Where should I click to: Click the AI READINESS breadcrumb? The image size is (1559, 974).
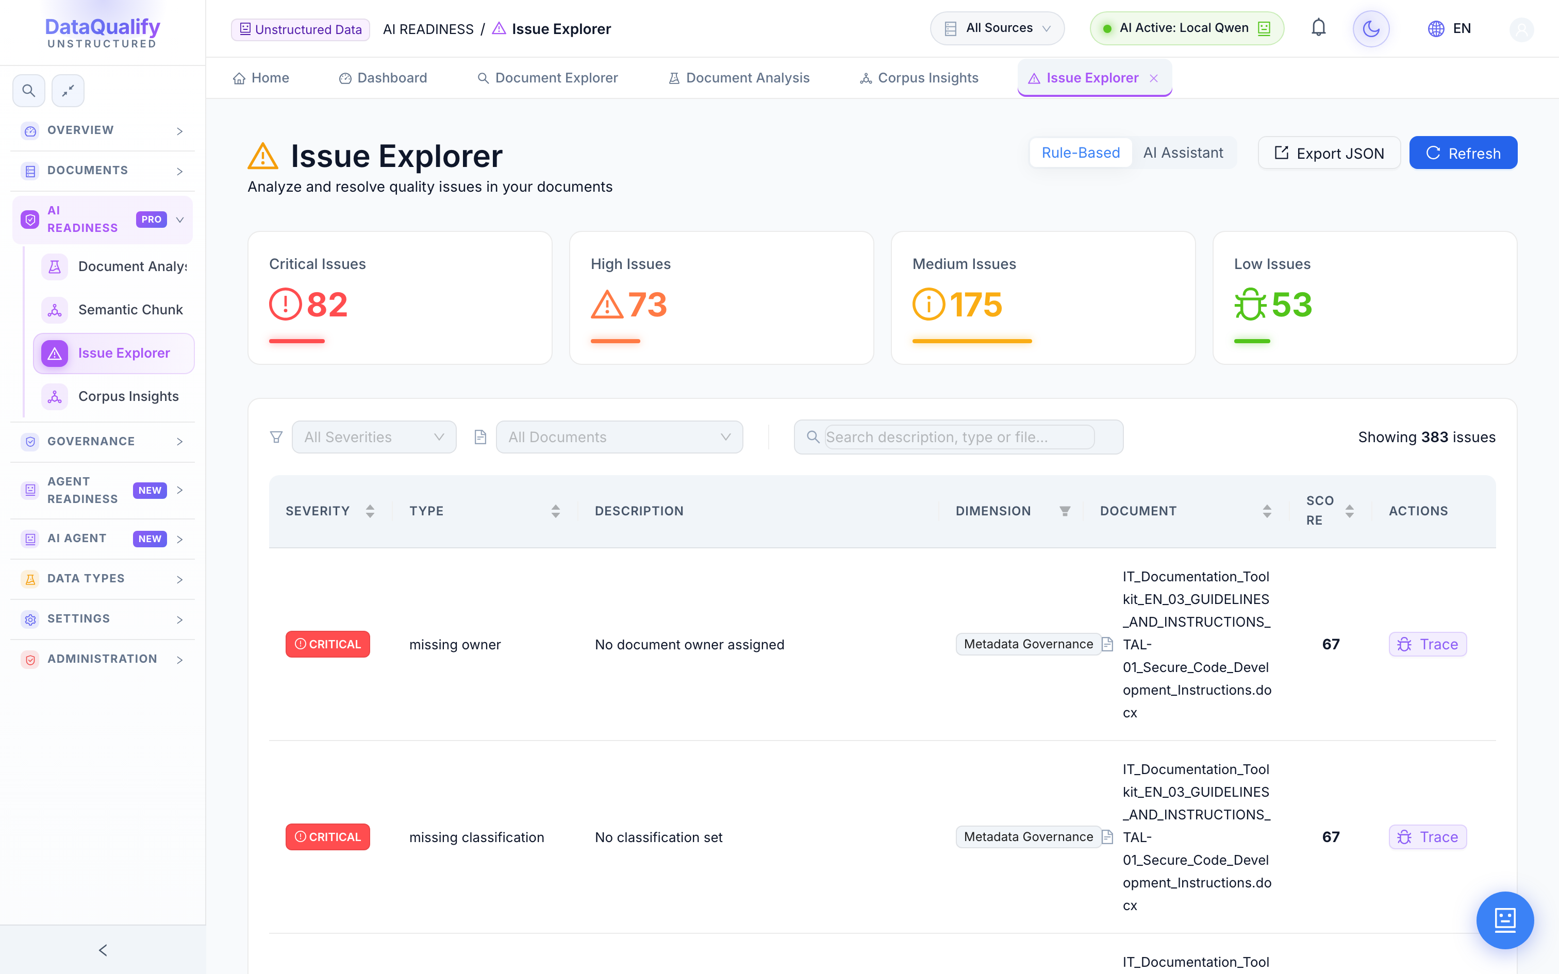pos(428,29)
